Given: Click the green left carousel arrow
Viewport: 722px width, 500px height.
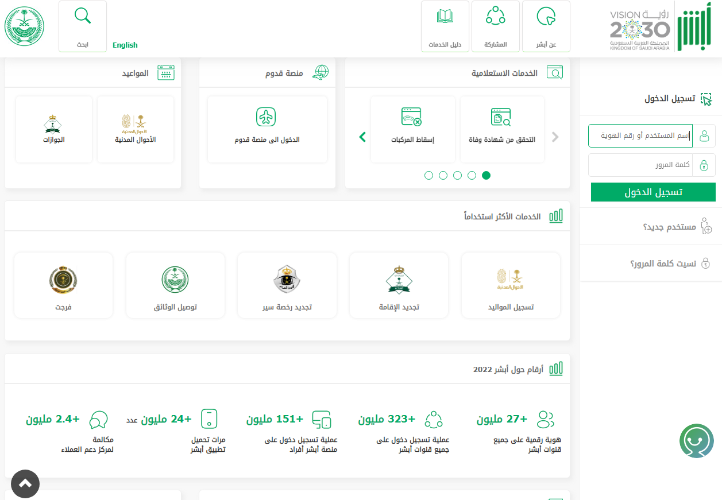Looking at the screenshot, I should coord(362,137).
